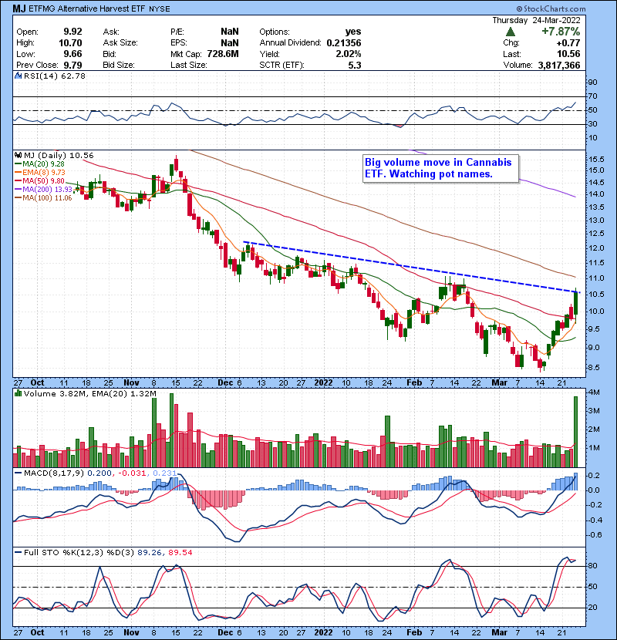Click the NYSE exchange label
This screenshot has width=617, height=640.
159,8
